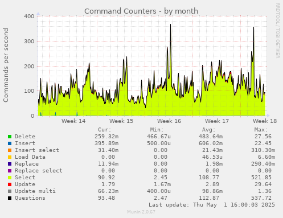Click the dark blue Replace legend swatch
Screen dimensions: 283x218
pyautogui.click(x=10, y=164)
